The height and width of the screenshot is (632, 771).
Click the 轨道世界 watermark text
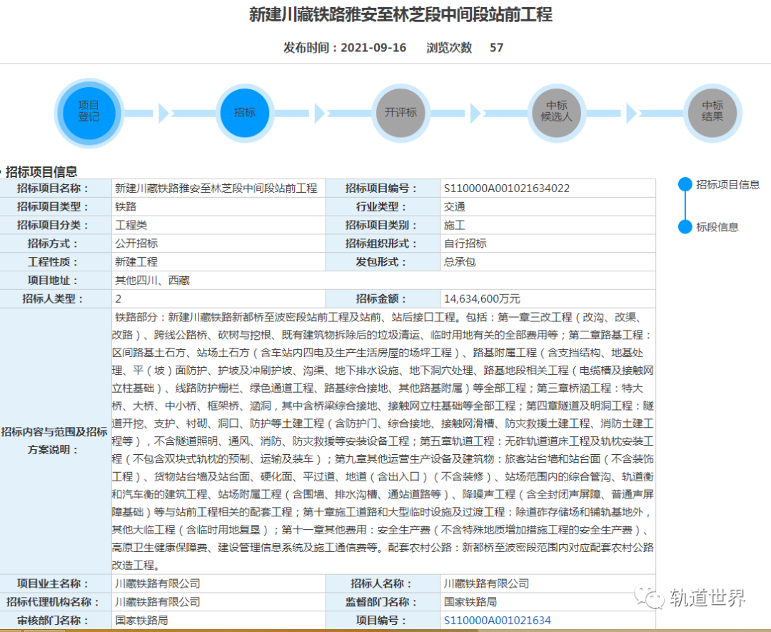(x=707, y=598)
